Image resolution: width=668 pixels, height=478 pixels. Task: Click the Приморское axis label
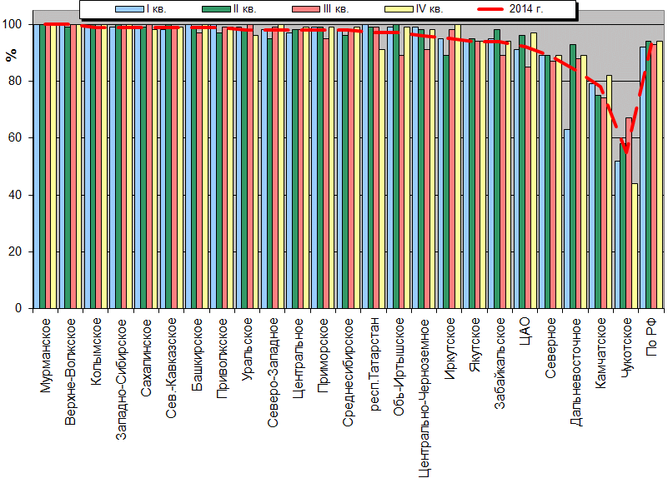pos(323,356)
